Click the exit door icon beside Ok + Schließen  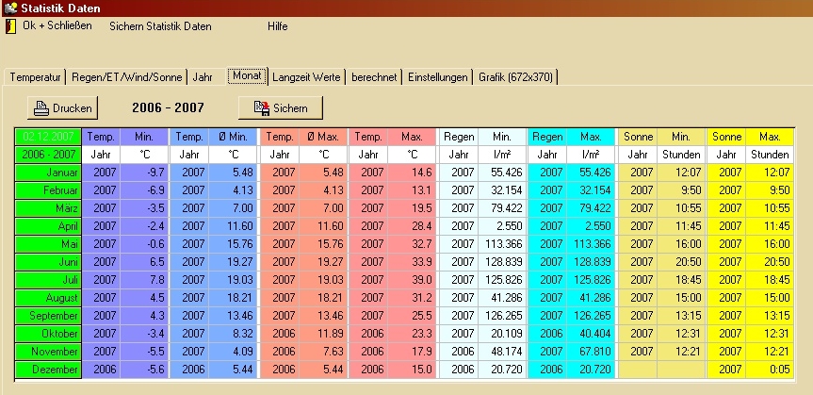click(x=11, y=26)
